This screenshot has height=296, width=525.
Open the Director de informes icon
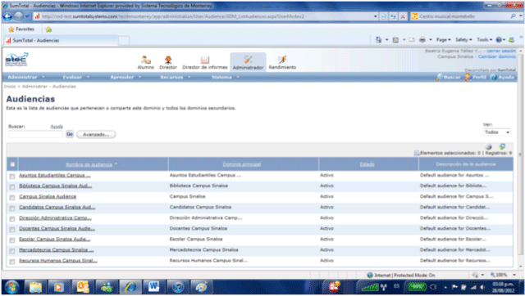coord(205,60)
